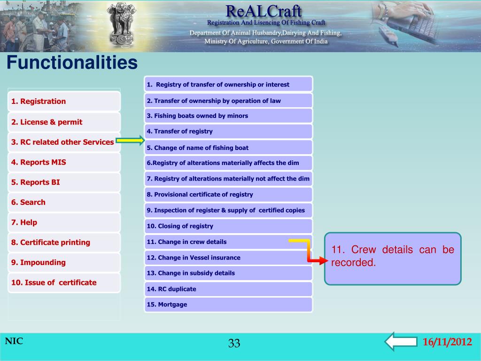481x361 pixels.
Task: Open Registry of transfer of ownership or interest
Action: [228, 85]
